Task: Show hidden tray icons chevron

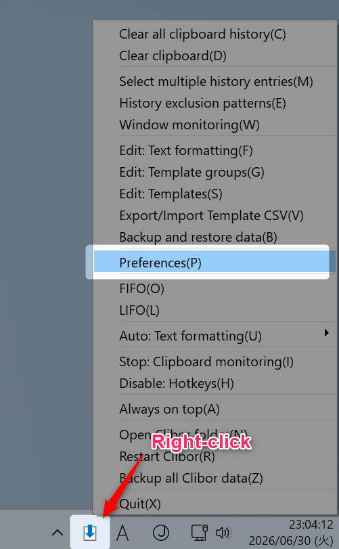Action: tap(58, 533)
